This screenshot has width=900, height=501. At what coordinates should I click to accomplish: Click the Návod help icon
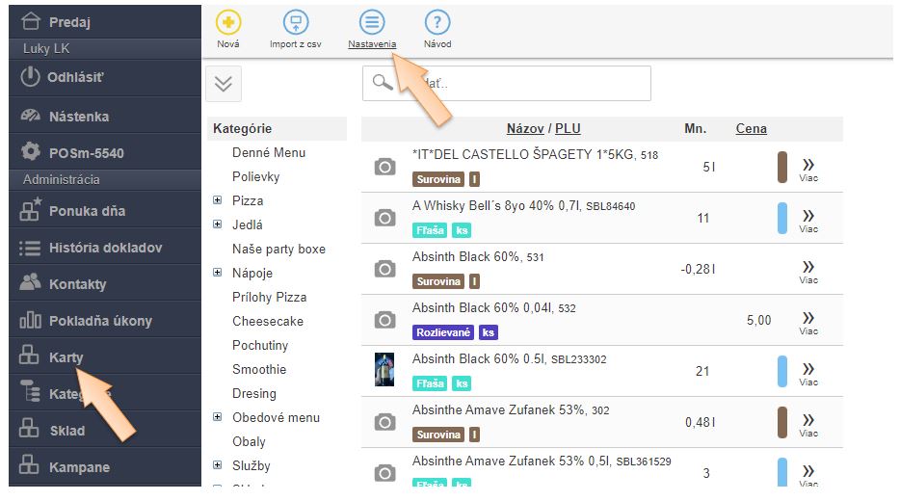pos(437,23)
